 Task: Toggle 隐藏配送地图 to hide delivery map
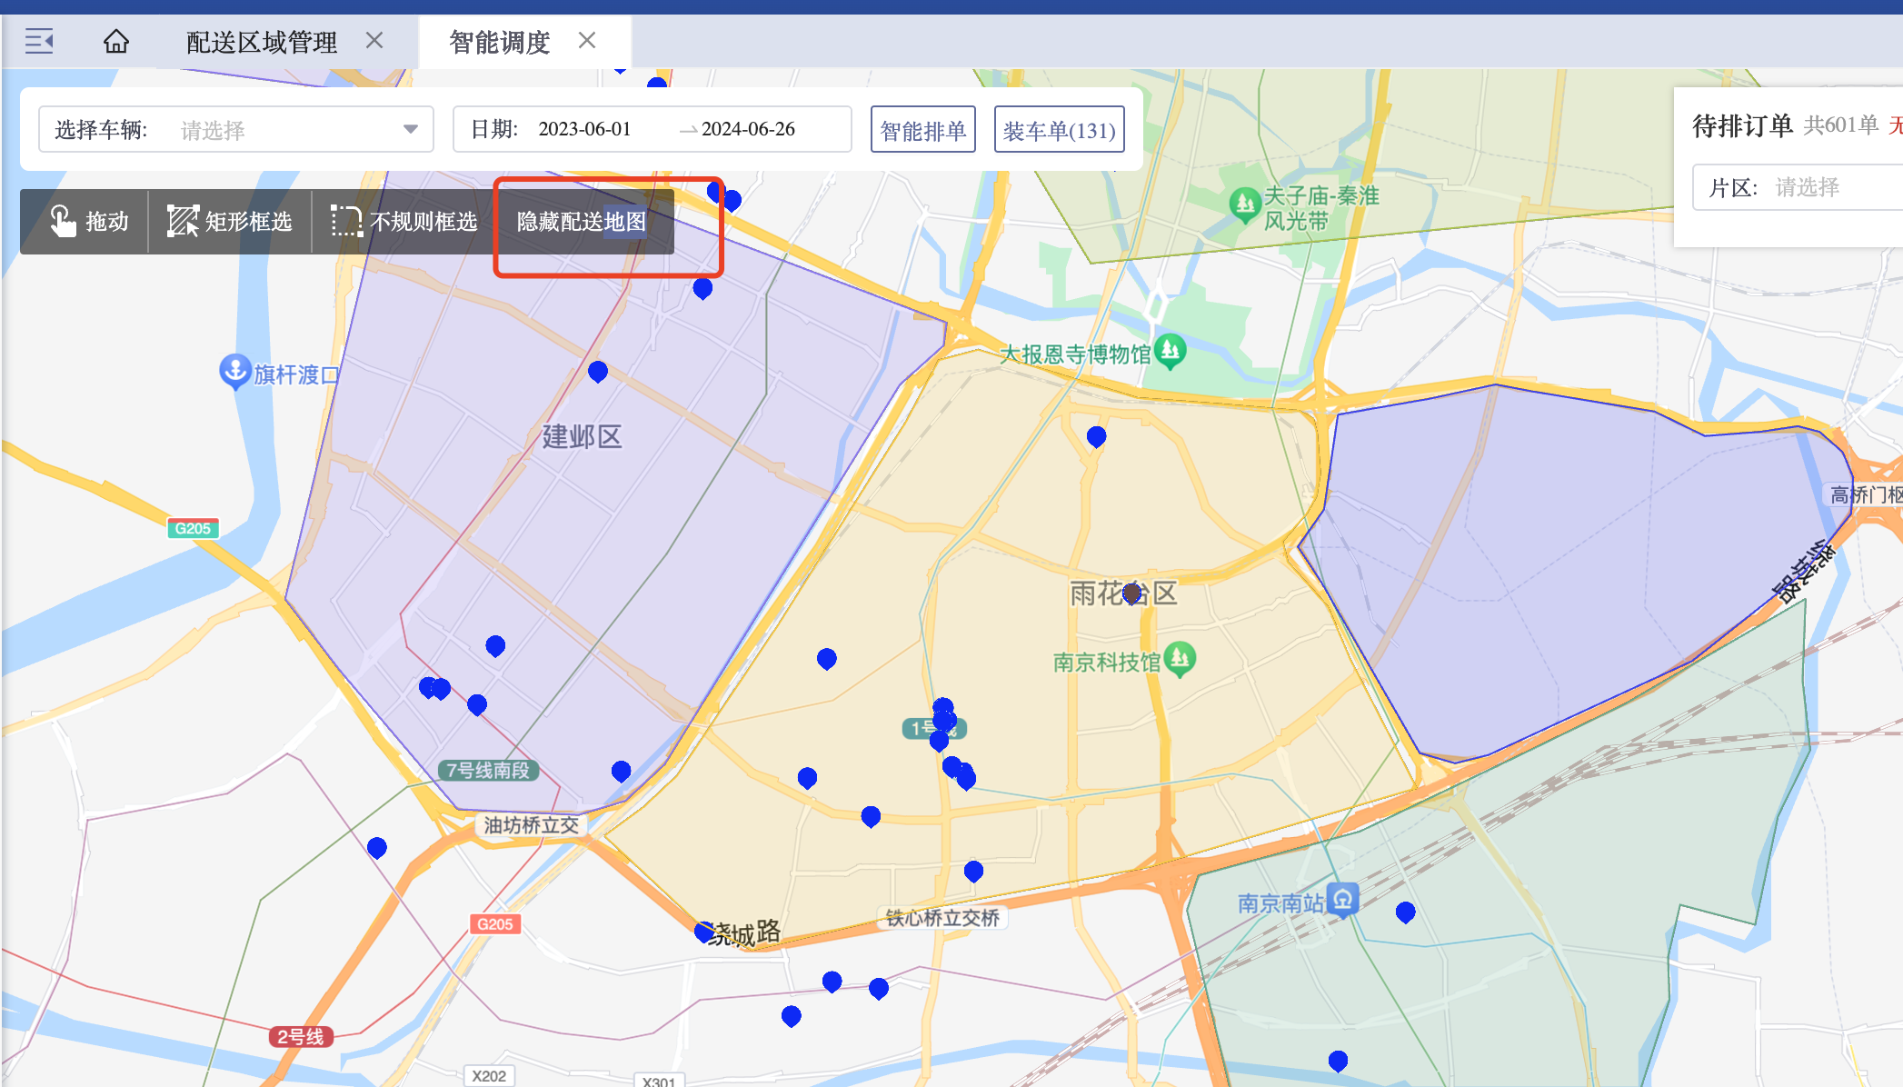[x=582, y=222]
